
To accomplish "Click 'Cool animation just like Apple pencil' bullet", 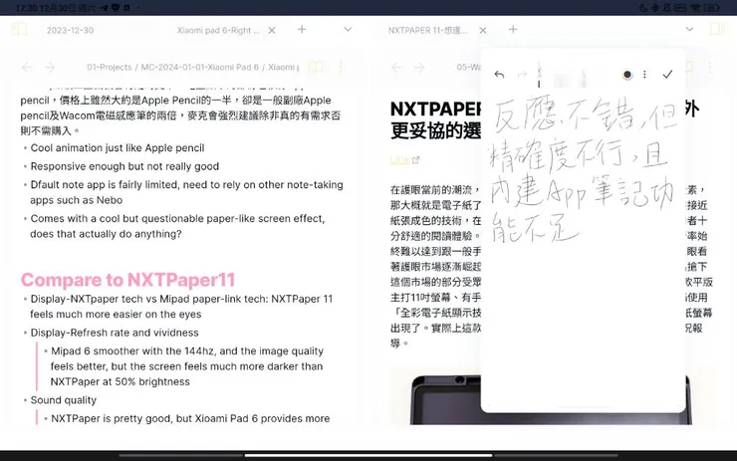I will click(118, 148).
